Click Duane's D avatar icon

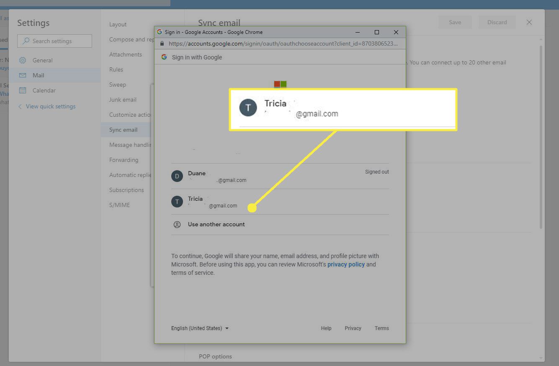pyautogui.click(x=177, y=176)
